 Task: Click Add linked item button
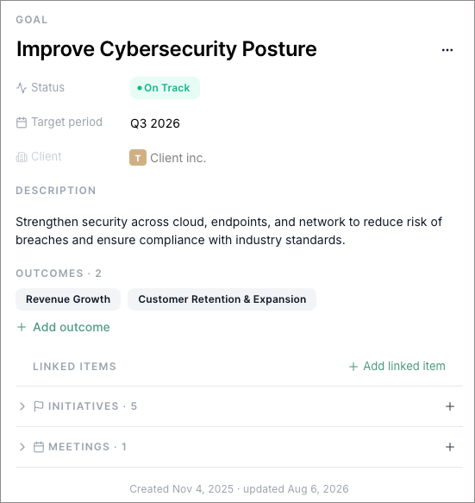point(397,366)
